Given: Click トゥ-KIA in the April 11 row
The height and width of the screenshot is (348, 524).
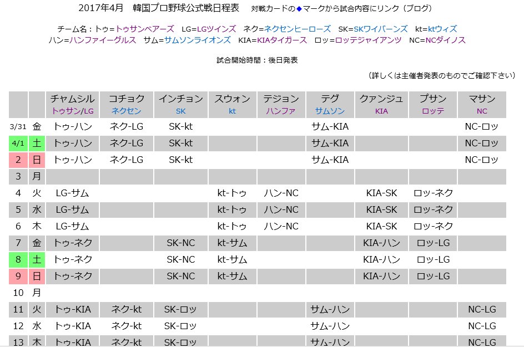Looking at the screenshot, I should tap(73, 310).
